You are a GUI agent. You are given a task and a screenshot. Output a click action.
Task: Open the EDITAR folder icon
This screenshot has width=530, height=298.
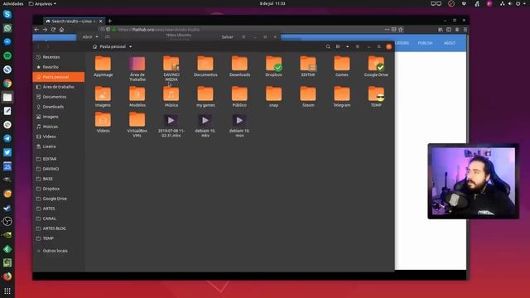(308, 64)
